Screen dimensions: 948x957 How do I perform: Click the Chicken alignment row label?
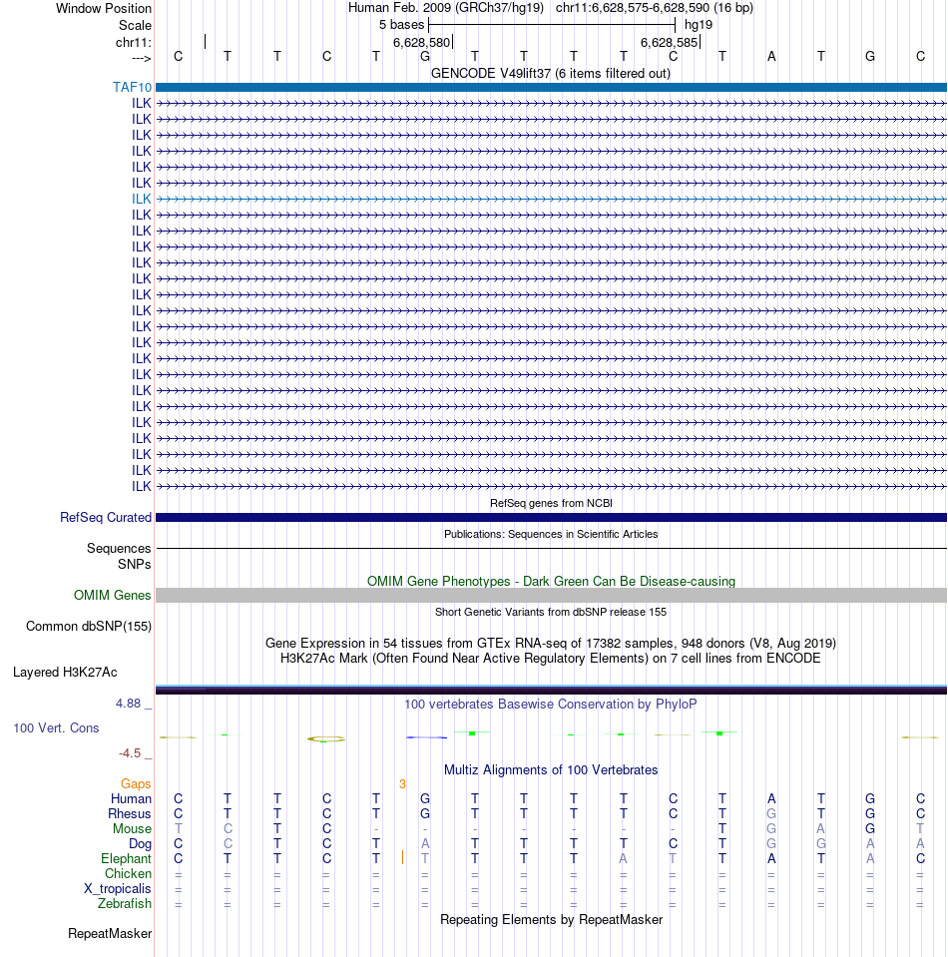pos(128,873)
